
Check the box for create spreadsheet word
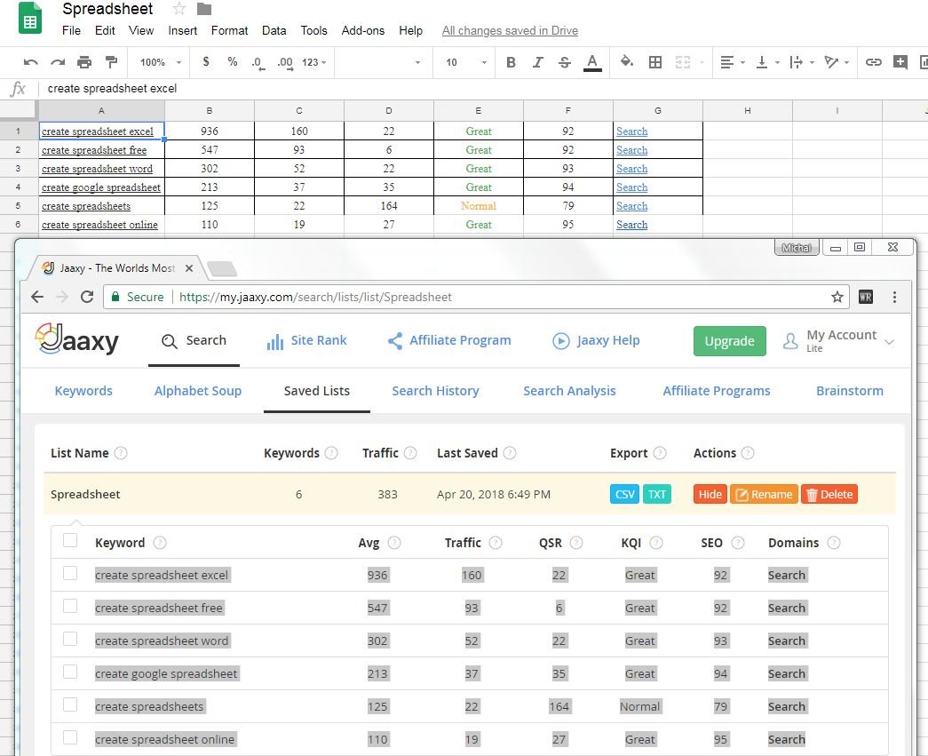pyautogui.click(x=70, y=639)
